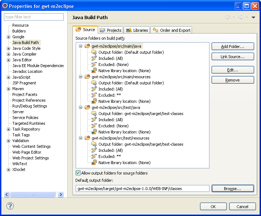This screenshot has width=261, height=216.
Task: Dismiss dialog with Cancel button
Action: [x=242, y=207]
